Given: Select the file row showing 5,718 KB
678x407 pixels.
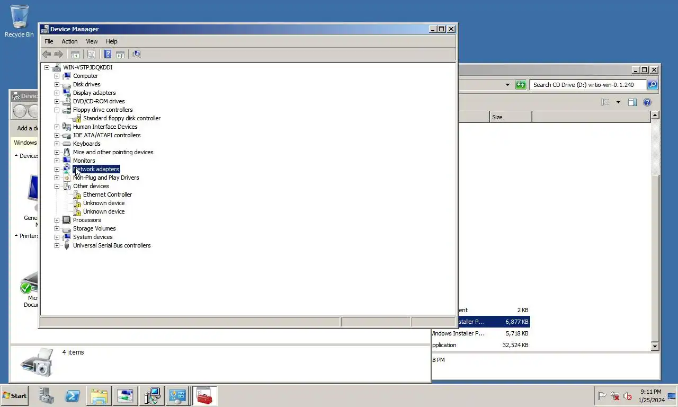Looking at the screenshot, I should pos(480,333).
